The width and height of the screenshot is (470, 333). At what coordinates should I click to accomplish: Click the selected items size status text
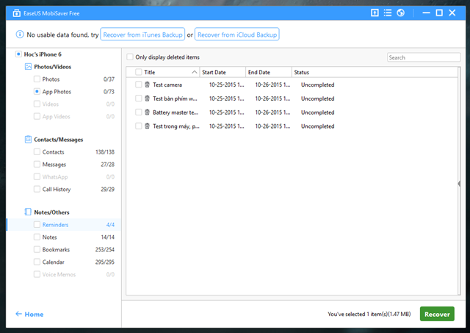(369, 314)
